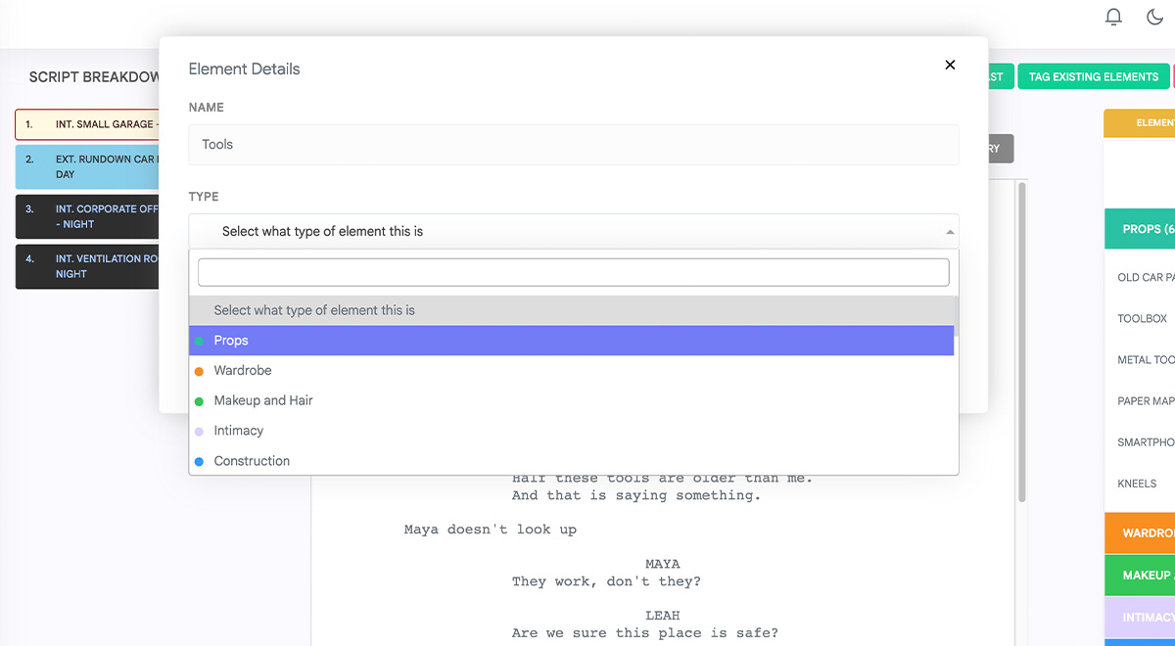Select SMARTPHO props item
This screenshot has width=1175, height=646.
(1146, 442)
